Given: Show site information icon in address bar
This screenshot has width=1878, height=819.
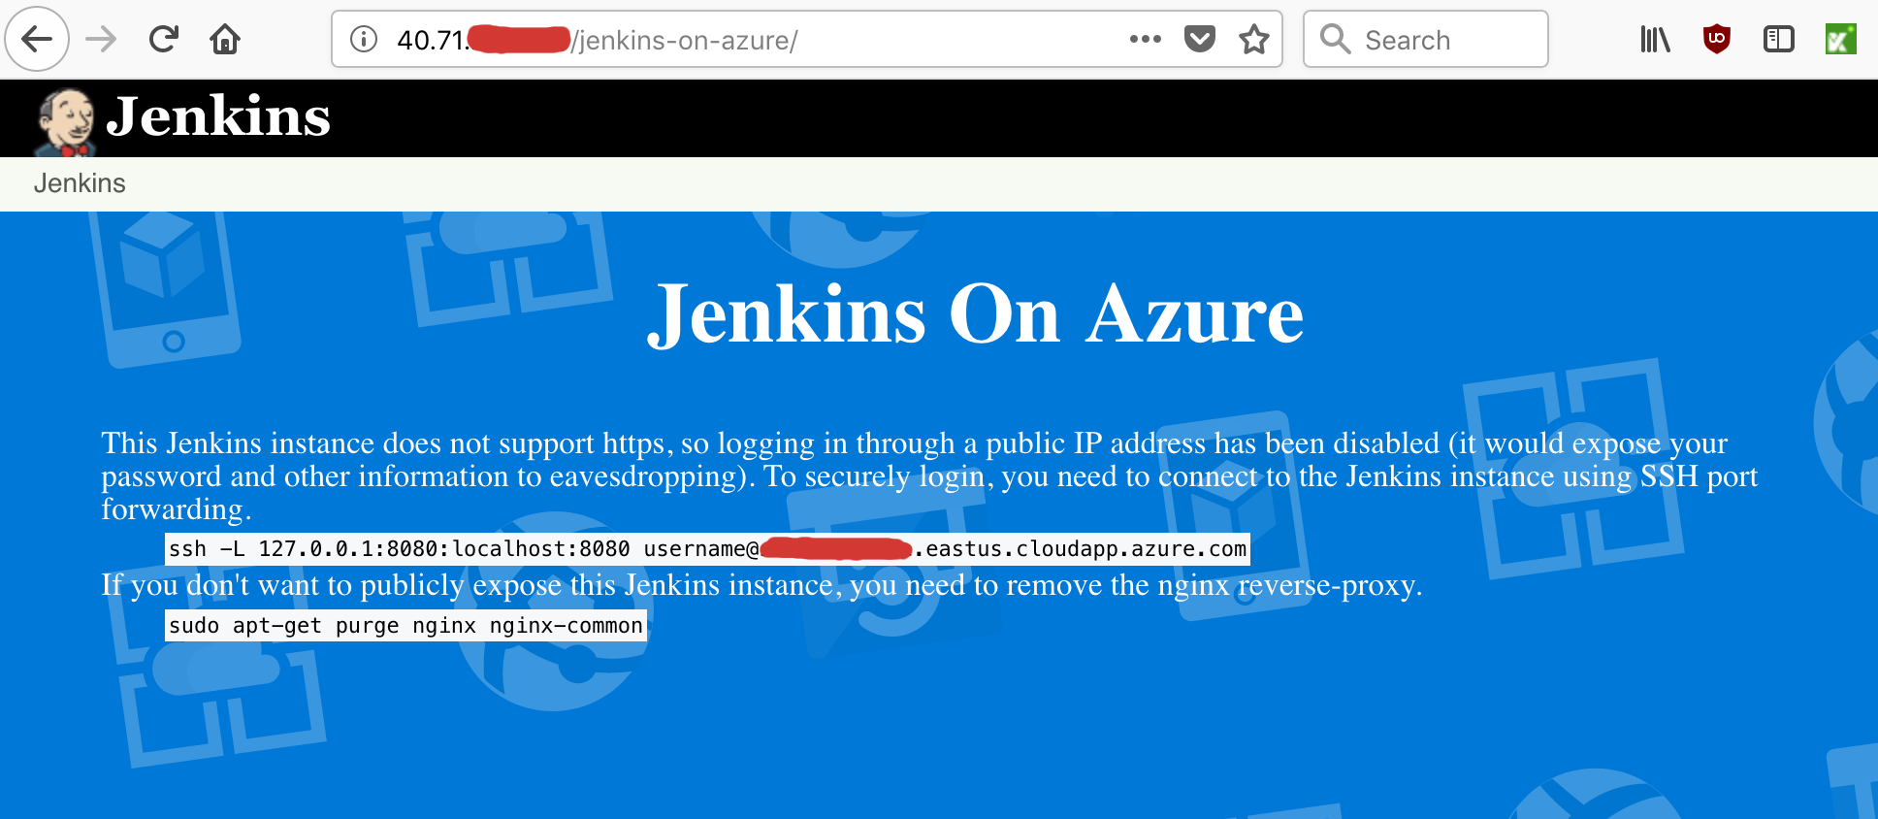Looking at the screenshot, I should 364,39.
